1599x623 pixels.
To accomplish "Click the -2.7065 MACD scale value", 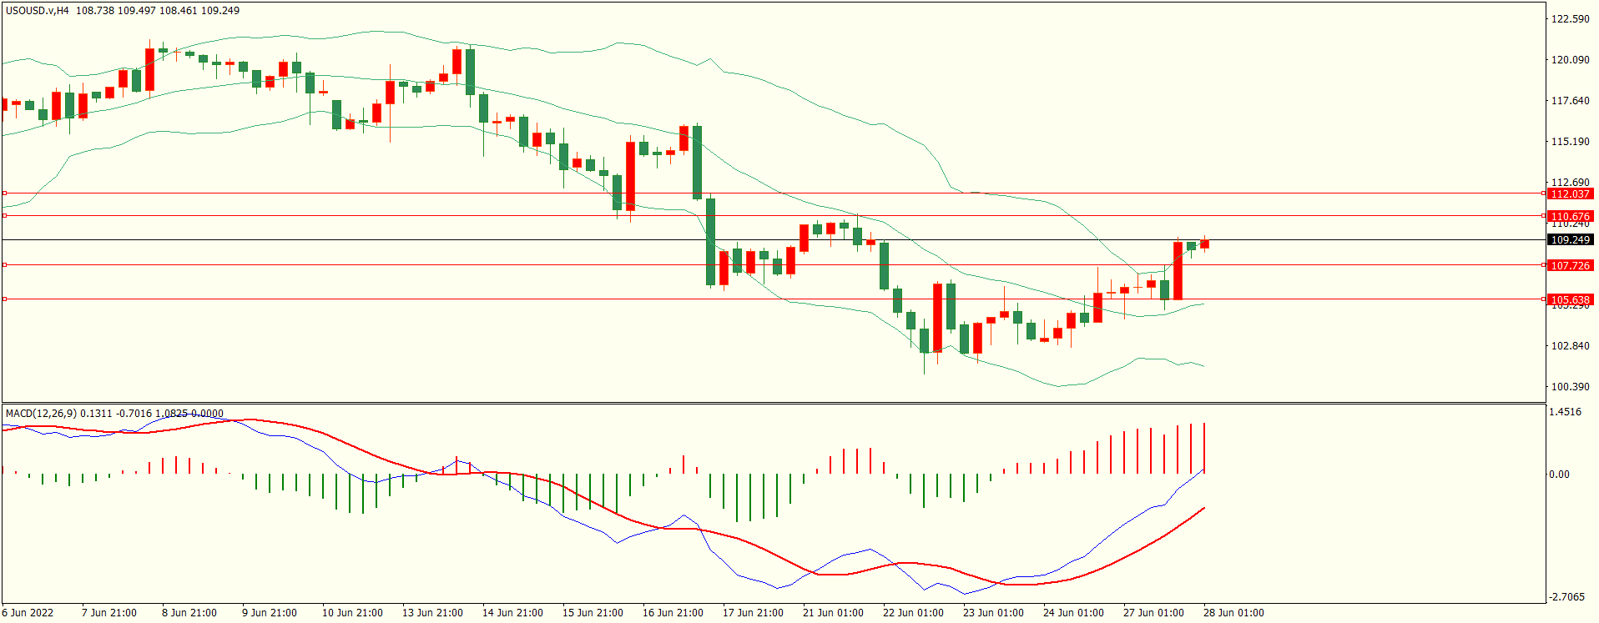I will pos(1566,597).
